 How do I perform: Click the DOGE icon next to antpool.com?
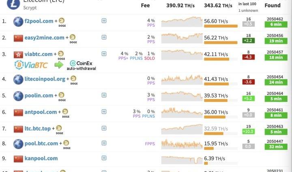tap(64, 112)
